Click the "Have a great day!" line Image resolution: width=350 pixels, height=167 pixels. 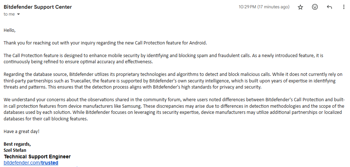point(21,132)
